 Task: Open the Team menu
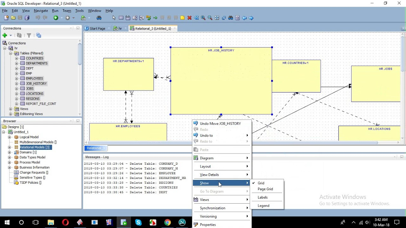pos(67,10)
